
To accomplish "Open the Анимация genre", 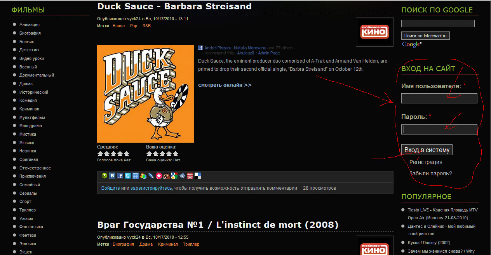I will pos(30,24).
